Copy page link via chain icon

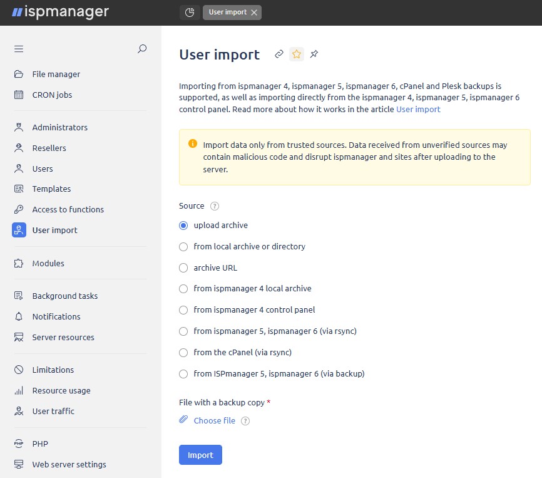[279, 55]
